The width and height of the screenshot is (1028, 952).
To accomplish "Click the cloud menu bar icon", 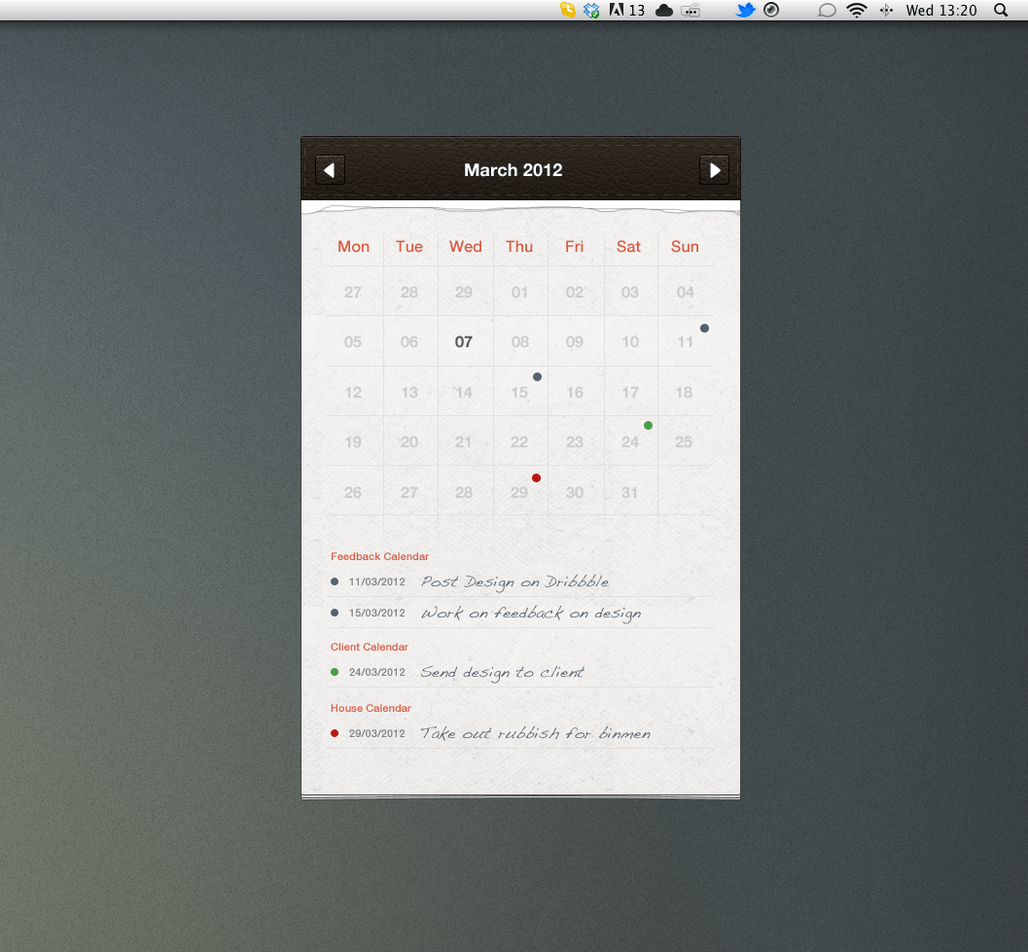I will [662, 10].
